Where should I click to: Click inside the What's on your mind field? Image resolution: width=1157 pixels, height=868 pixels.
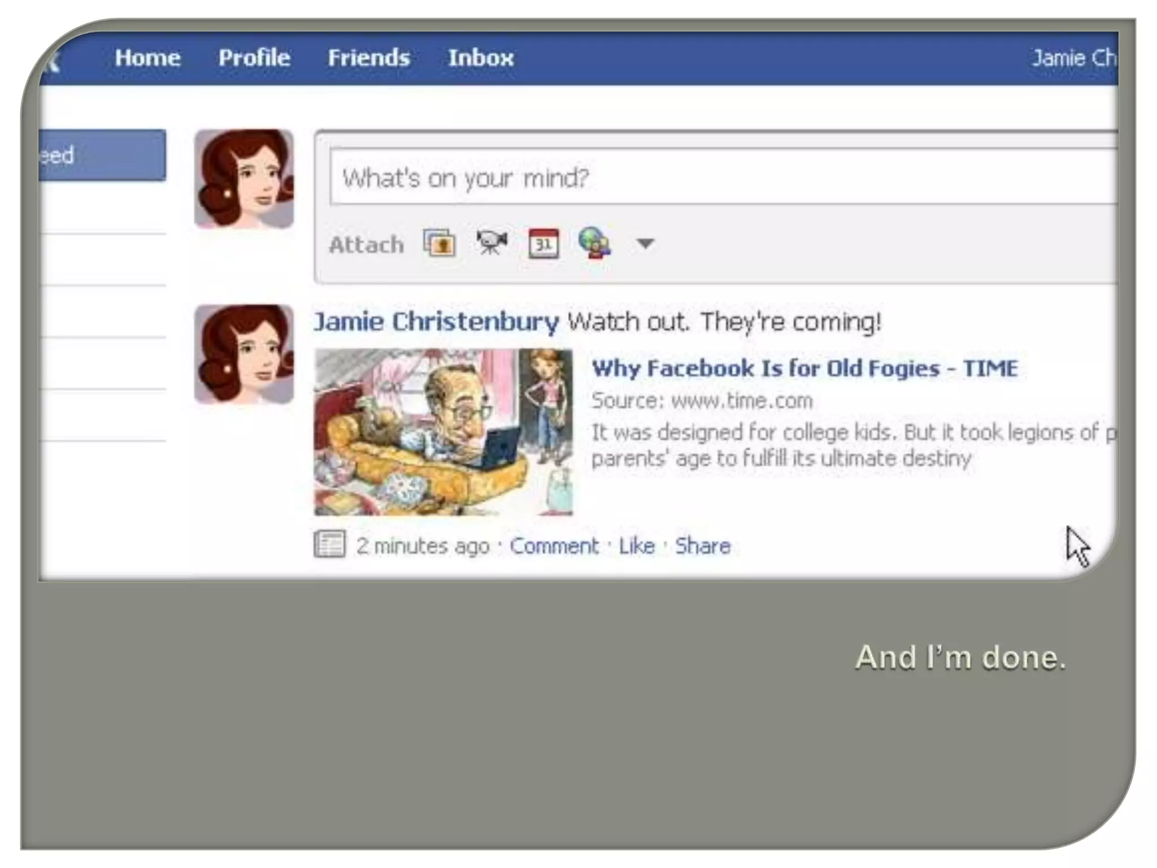(x=724, y=177)
